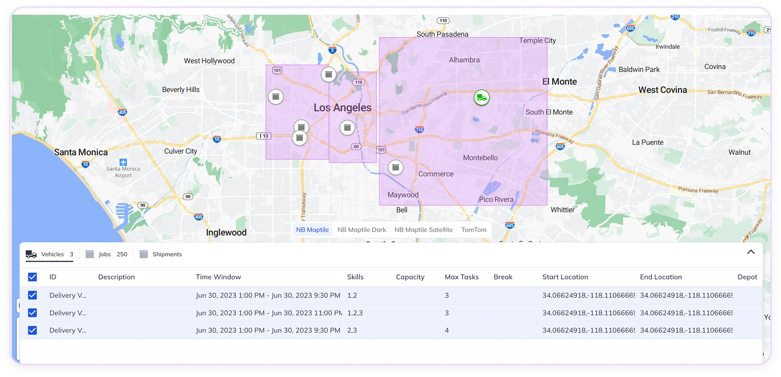This screenshot has height=377, width=781.
Task: Click skills value 1,2,3
Action: [355, 313]
